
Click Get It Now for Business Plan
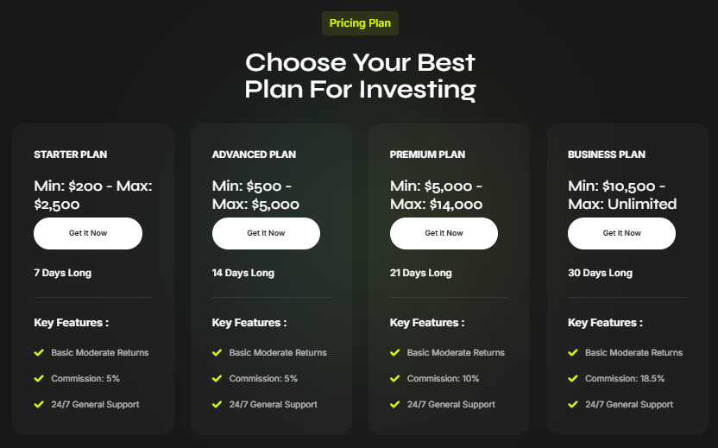tap(621, 233)
